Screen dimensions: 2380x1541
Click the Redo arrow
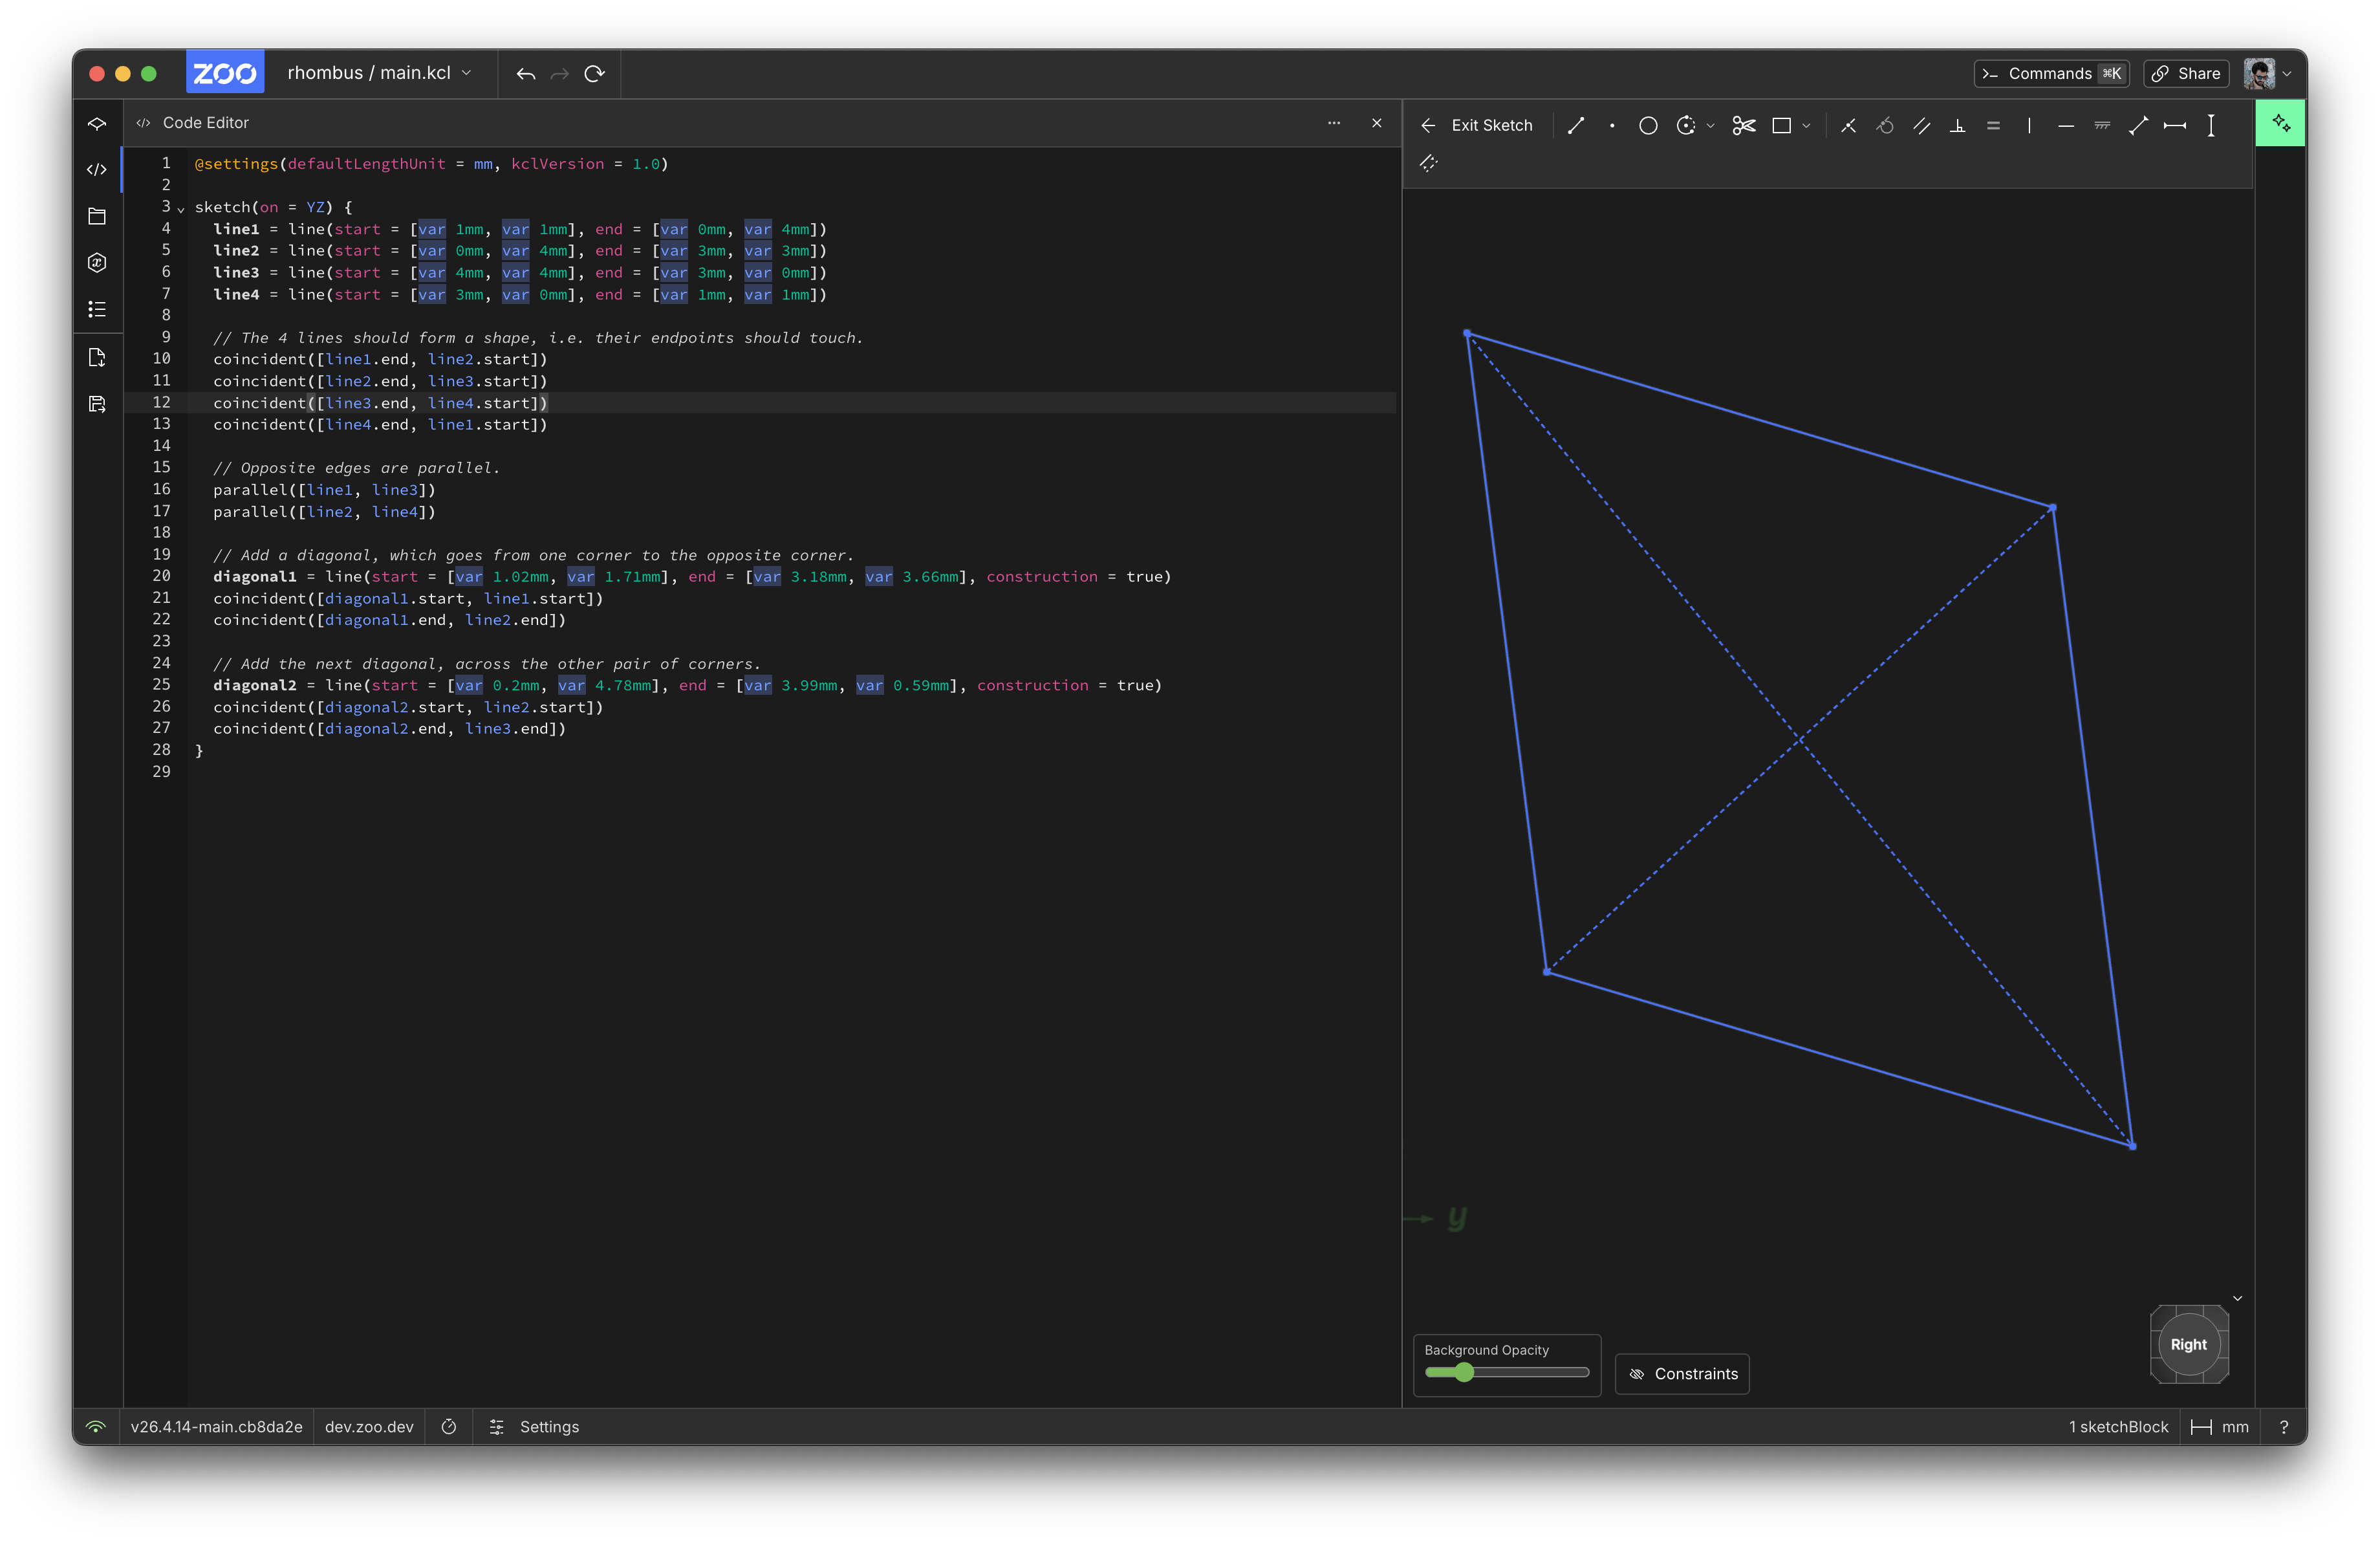point(560,74)
